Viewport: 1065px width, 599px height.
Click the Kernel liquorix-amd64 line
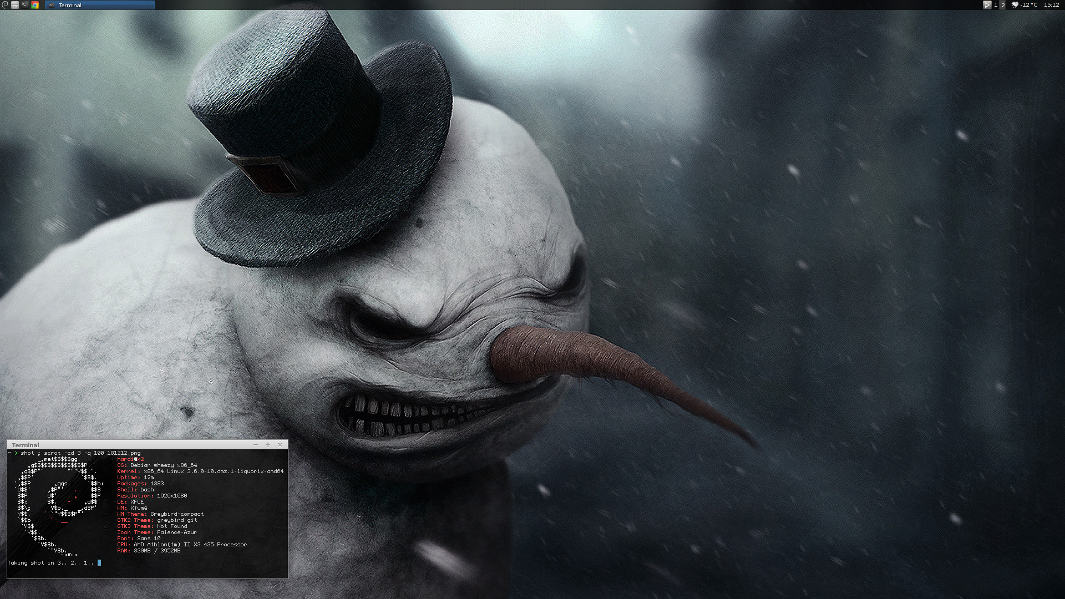[x=200, y=471]
